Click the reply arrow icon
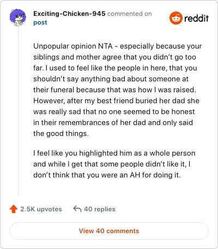Image resolution: width=218 pixels, height=249 pixels. [x=77, y=209]
